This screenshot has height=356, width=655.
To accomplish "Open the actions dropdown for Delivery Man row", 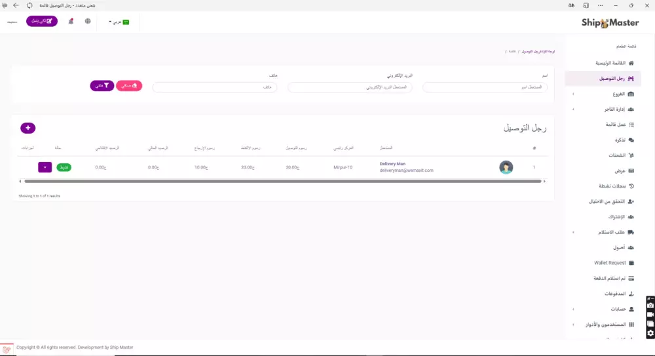I will (45, 167).
